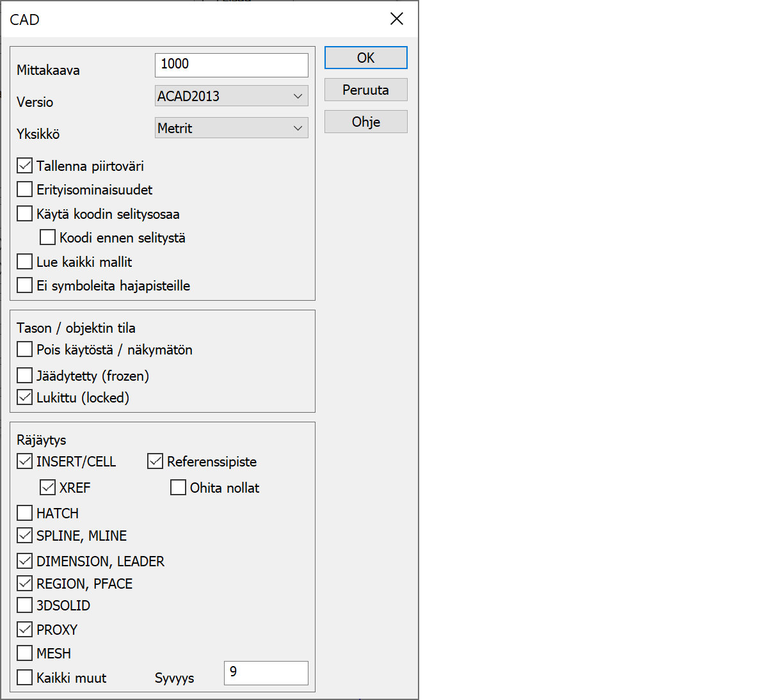Toggle Ei symboleita hajapisteille checkbox
This screenshot has width=768, height=700.
pos(25,285)
